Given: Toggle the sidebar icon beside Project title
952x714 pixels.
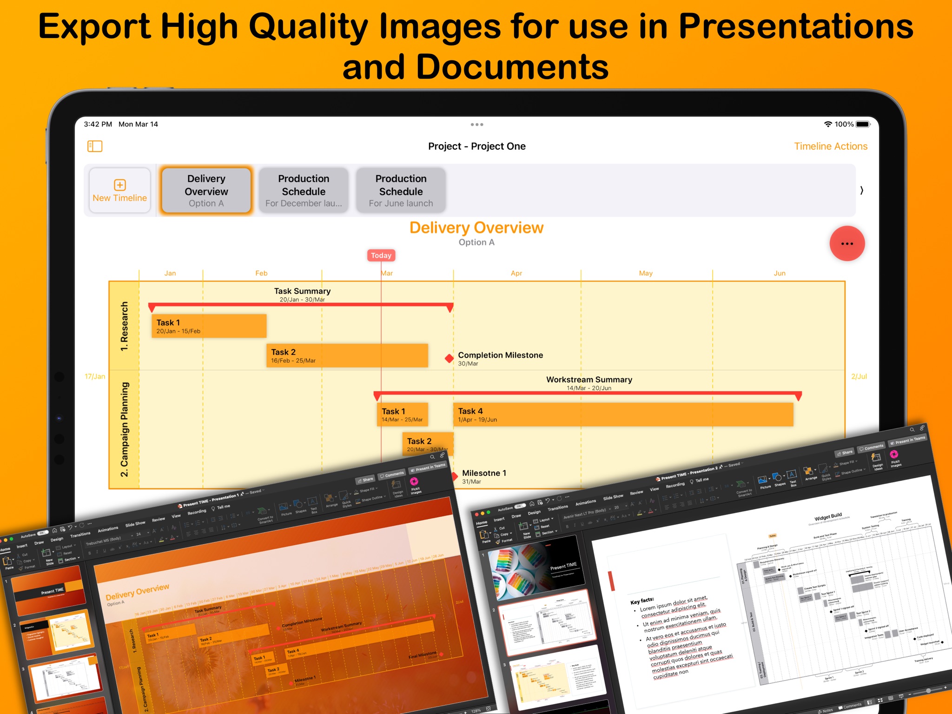Looking at the screenshot, I should pos(95,146).
